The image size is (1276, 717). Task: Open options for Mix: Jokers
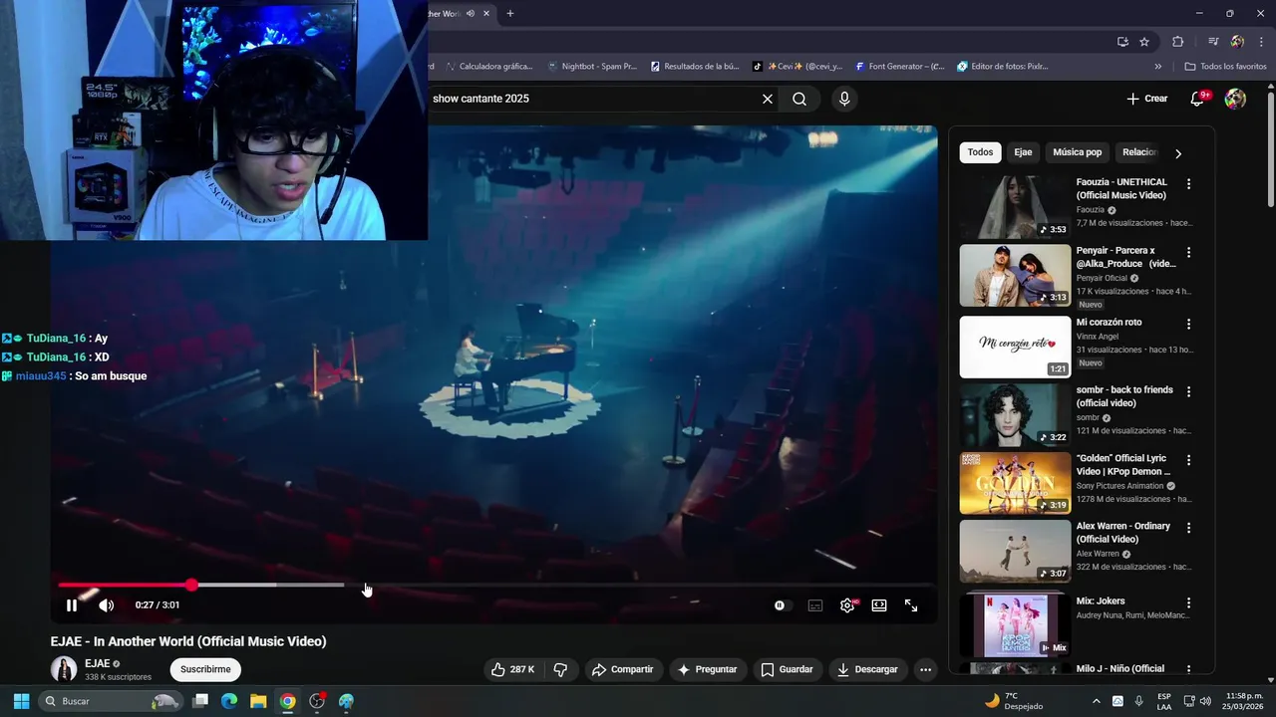[1188, 602]
